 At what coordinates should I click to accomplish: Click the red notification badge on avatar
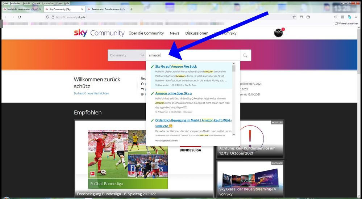tap(283, 29)
